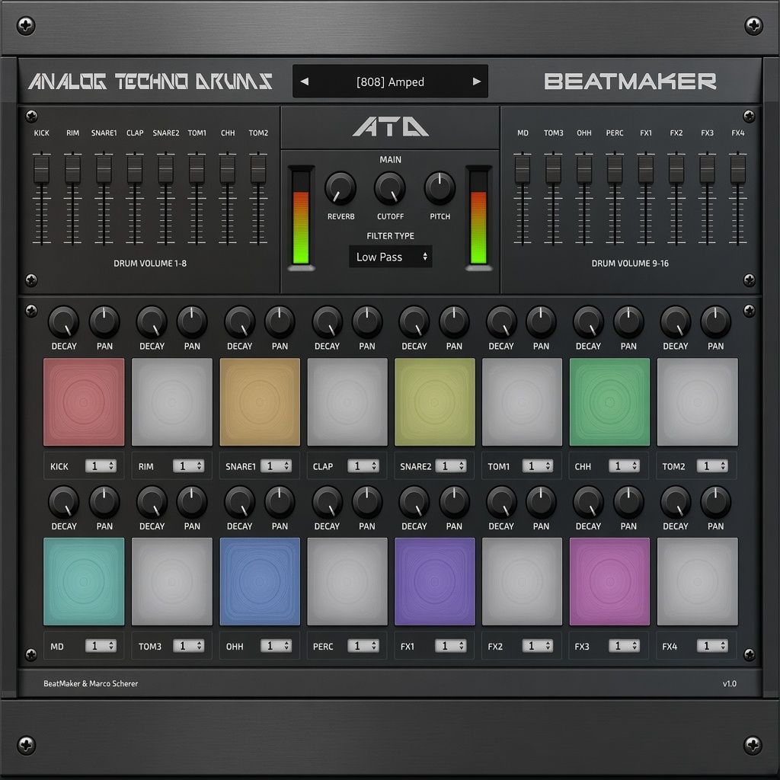Trigger the green CHH drum pad
The width and height of the screenshot is (780, 780).
[610, 402]
